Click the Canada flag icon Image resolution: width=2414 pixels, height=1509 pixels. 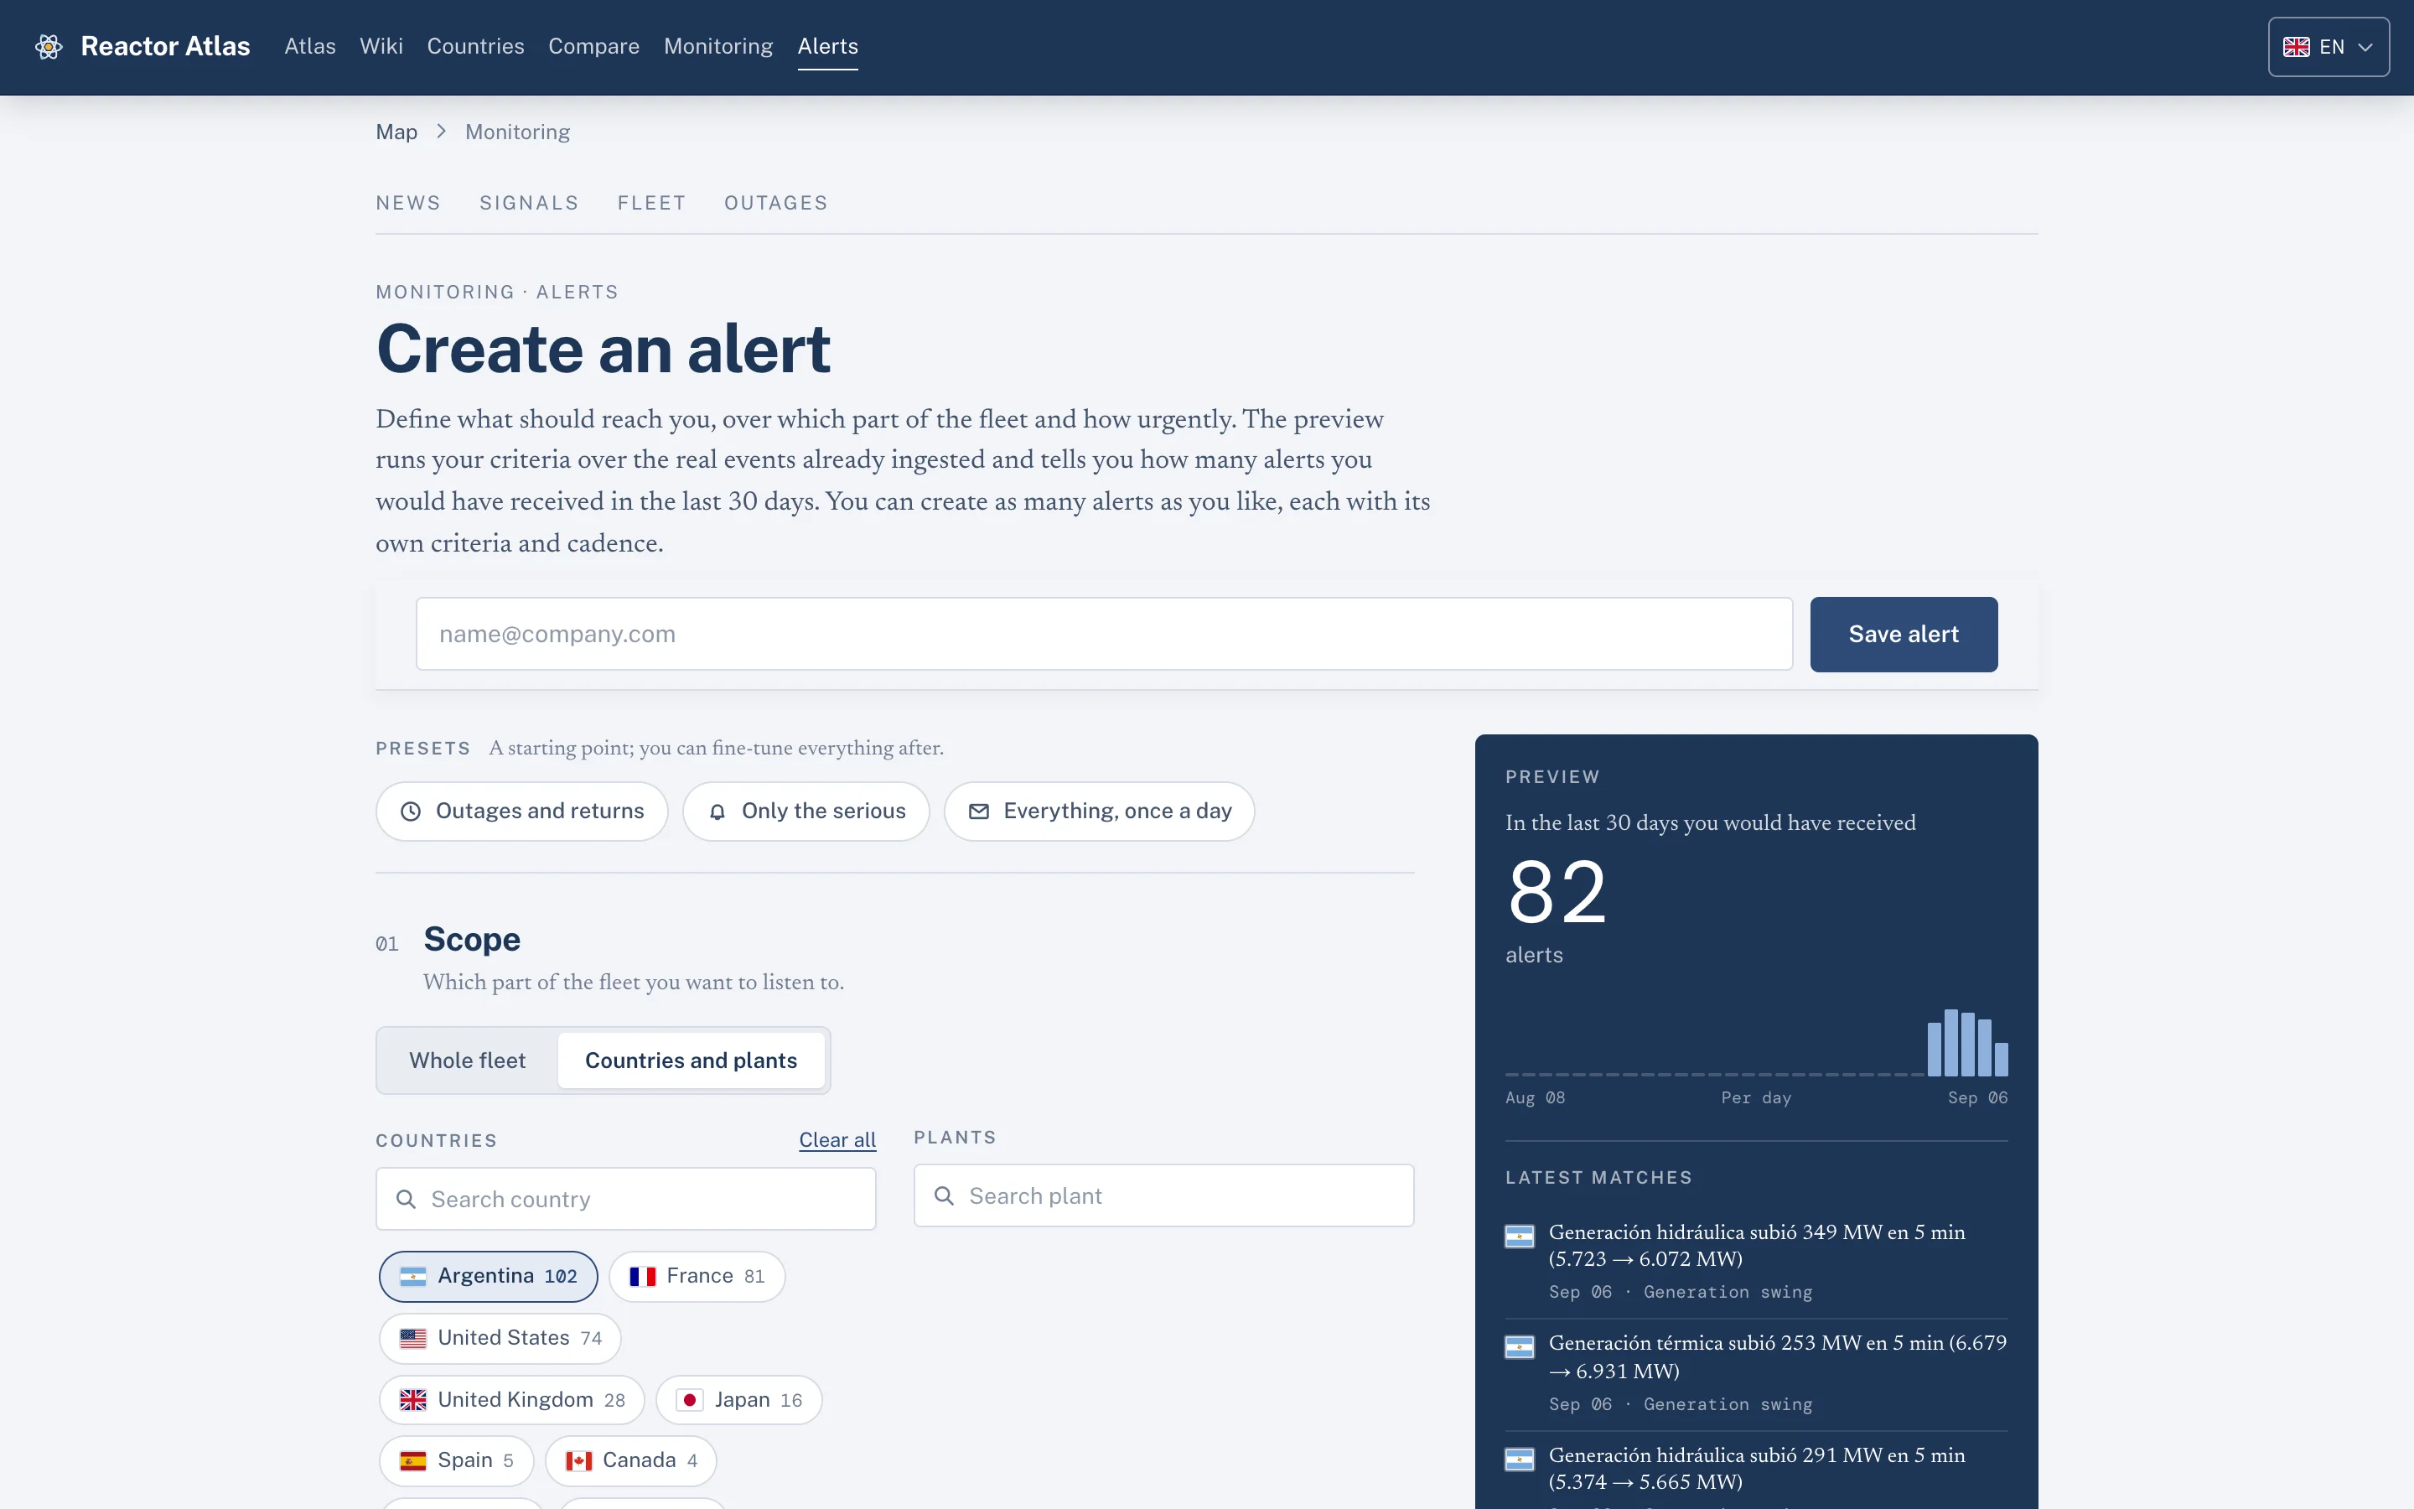[x=578, y=1461]
